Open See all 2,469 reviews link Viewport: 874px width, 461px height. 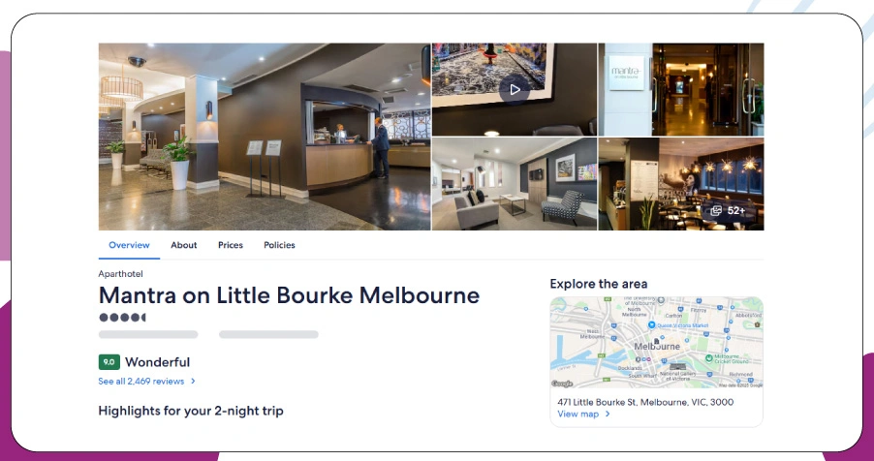[141, 382]
